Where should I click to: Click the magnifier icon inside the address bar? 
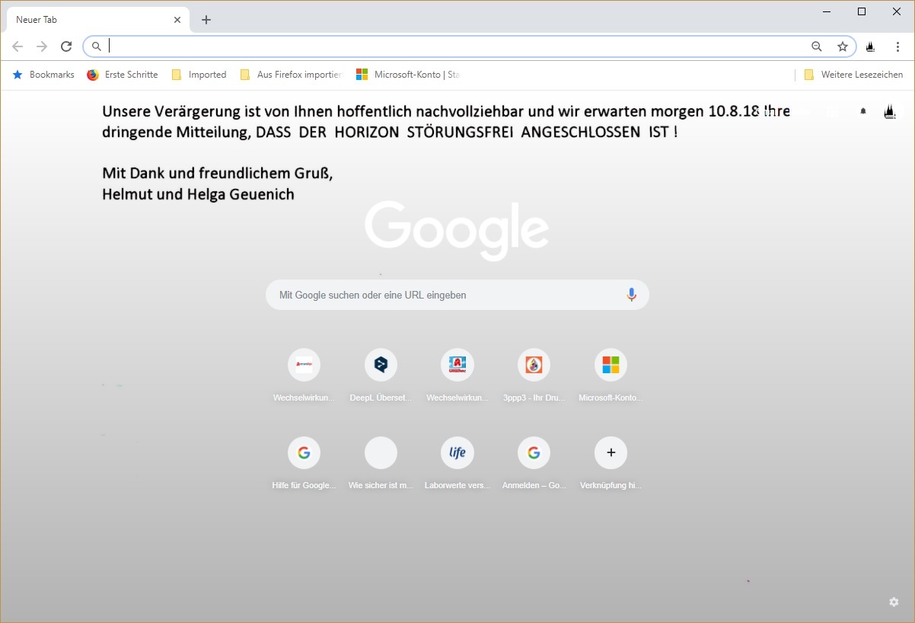tap(97, 46)
